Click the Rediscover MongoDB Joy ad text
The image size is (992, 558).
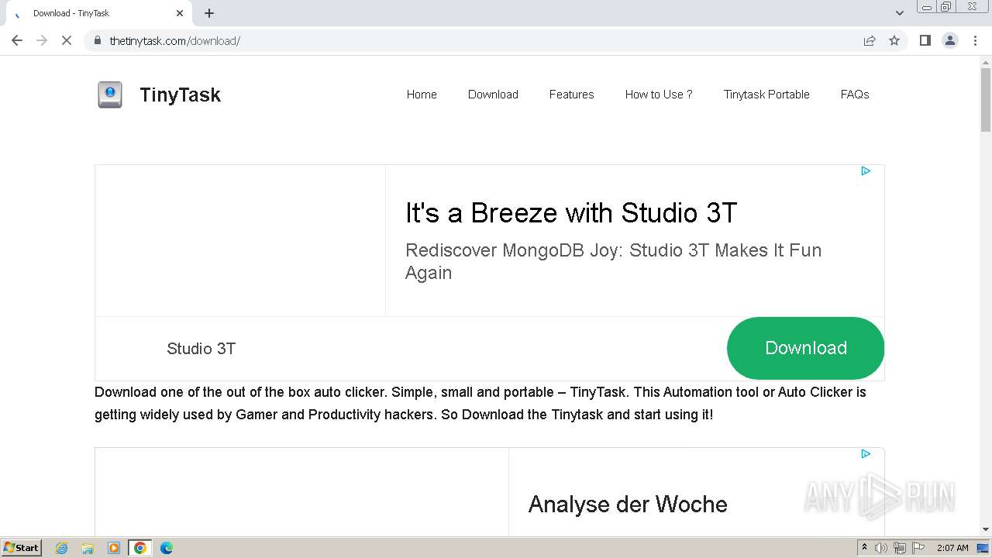tap(613, 261)
